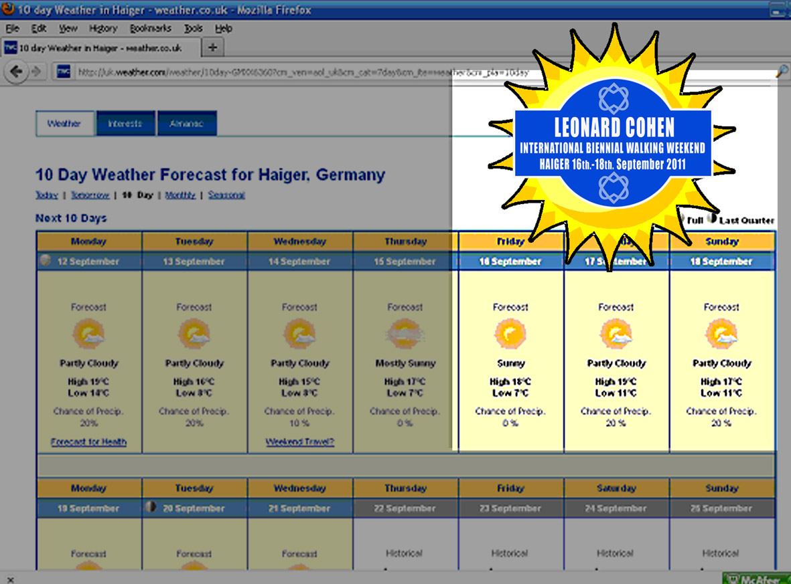Click the 19 September date header
791x584 pixels.
pos(88,508)
